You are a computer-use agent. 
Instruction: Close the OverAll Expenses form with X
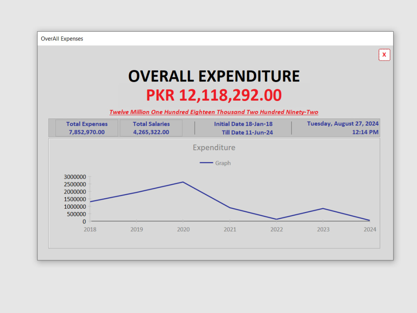pyautogui.click(x=384, y=55)
